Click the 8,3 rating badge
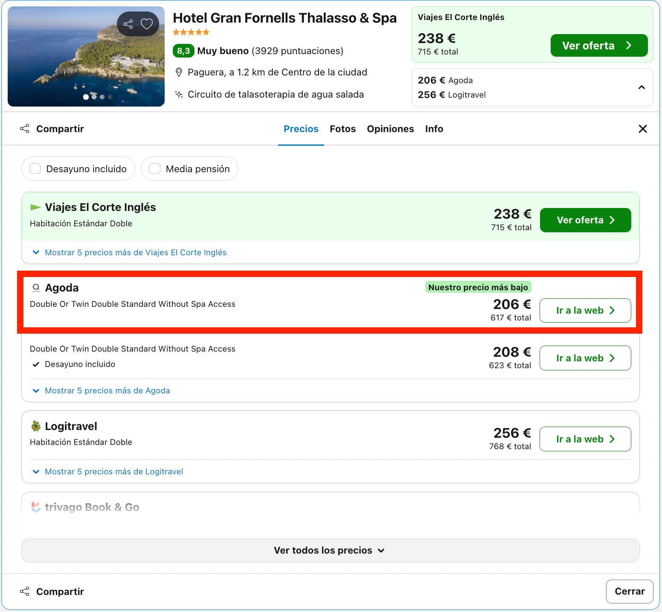 pyautogui.click(x=183, y=51)
